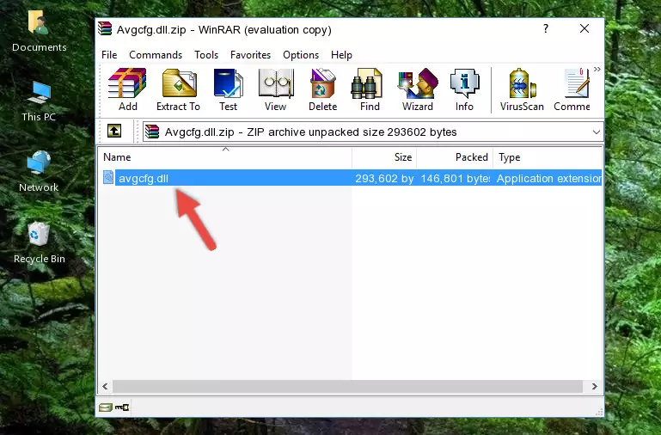Open the Commands menu
Screen dimensions: 661x435
(156, 55)
